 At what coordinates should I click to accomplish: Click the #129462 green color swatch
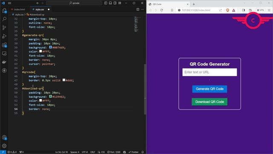coord(50,96)
